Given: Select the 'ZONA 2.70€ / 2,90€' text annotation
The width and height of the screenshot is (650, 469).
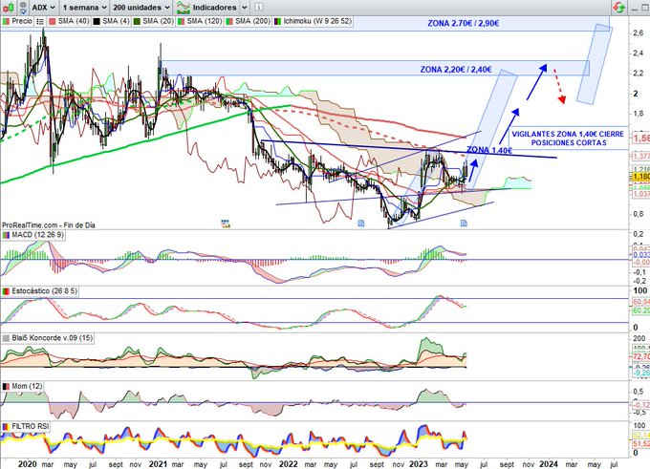Looking at the screenshot, I should coord(464,24).
